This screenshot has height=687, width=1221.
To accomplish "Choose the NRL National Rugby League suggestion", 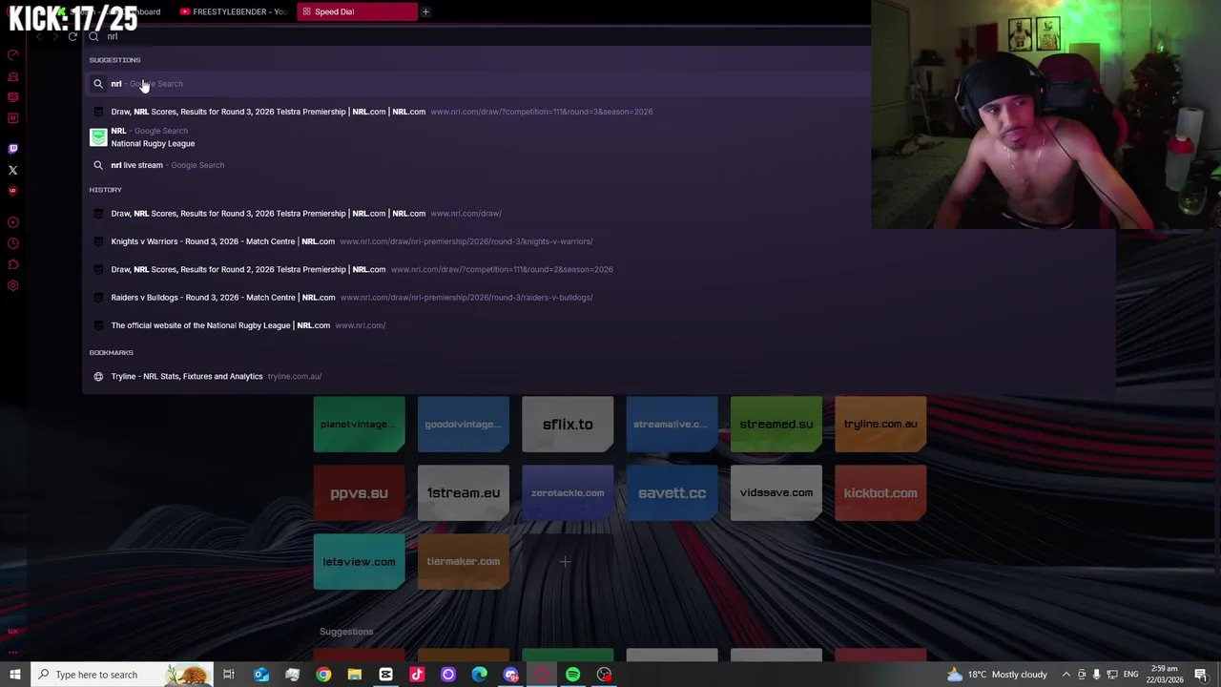I will [477, 137].
